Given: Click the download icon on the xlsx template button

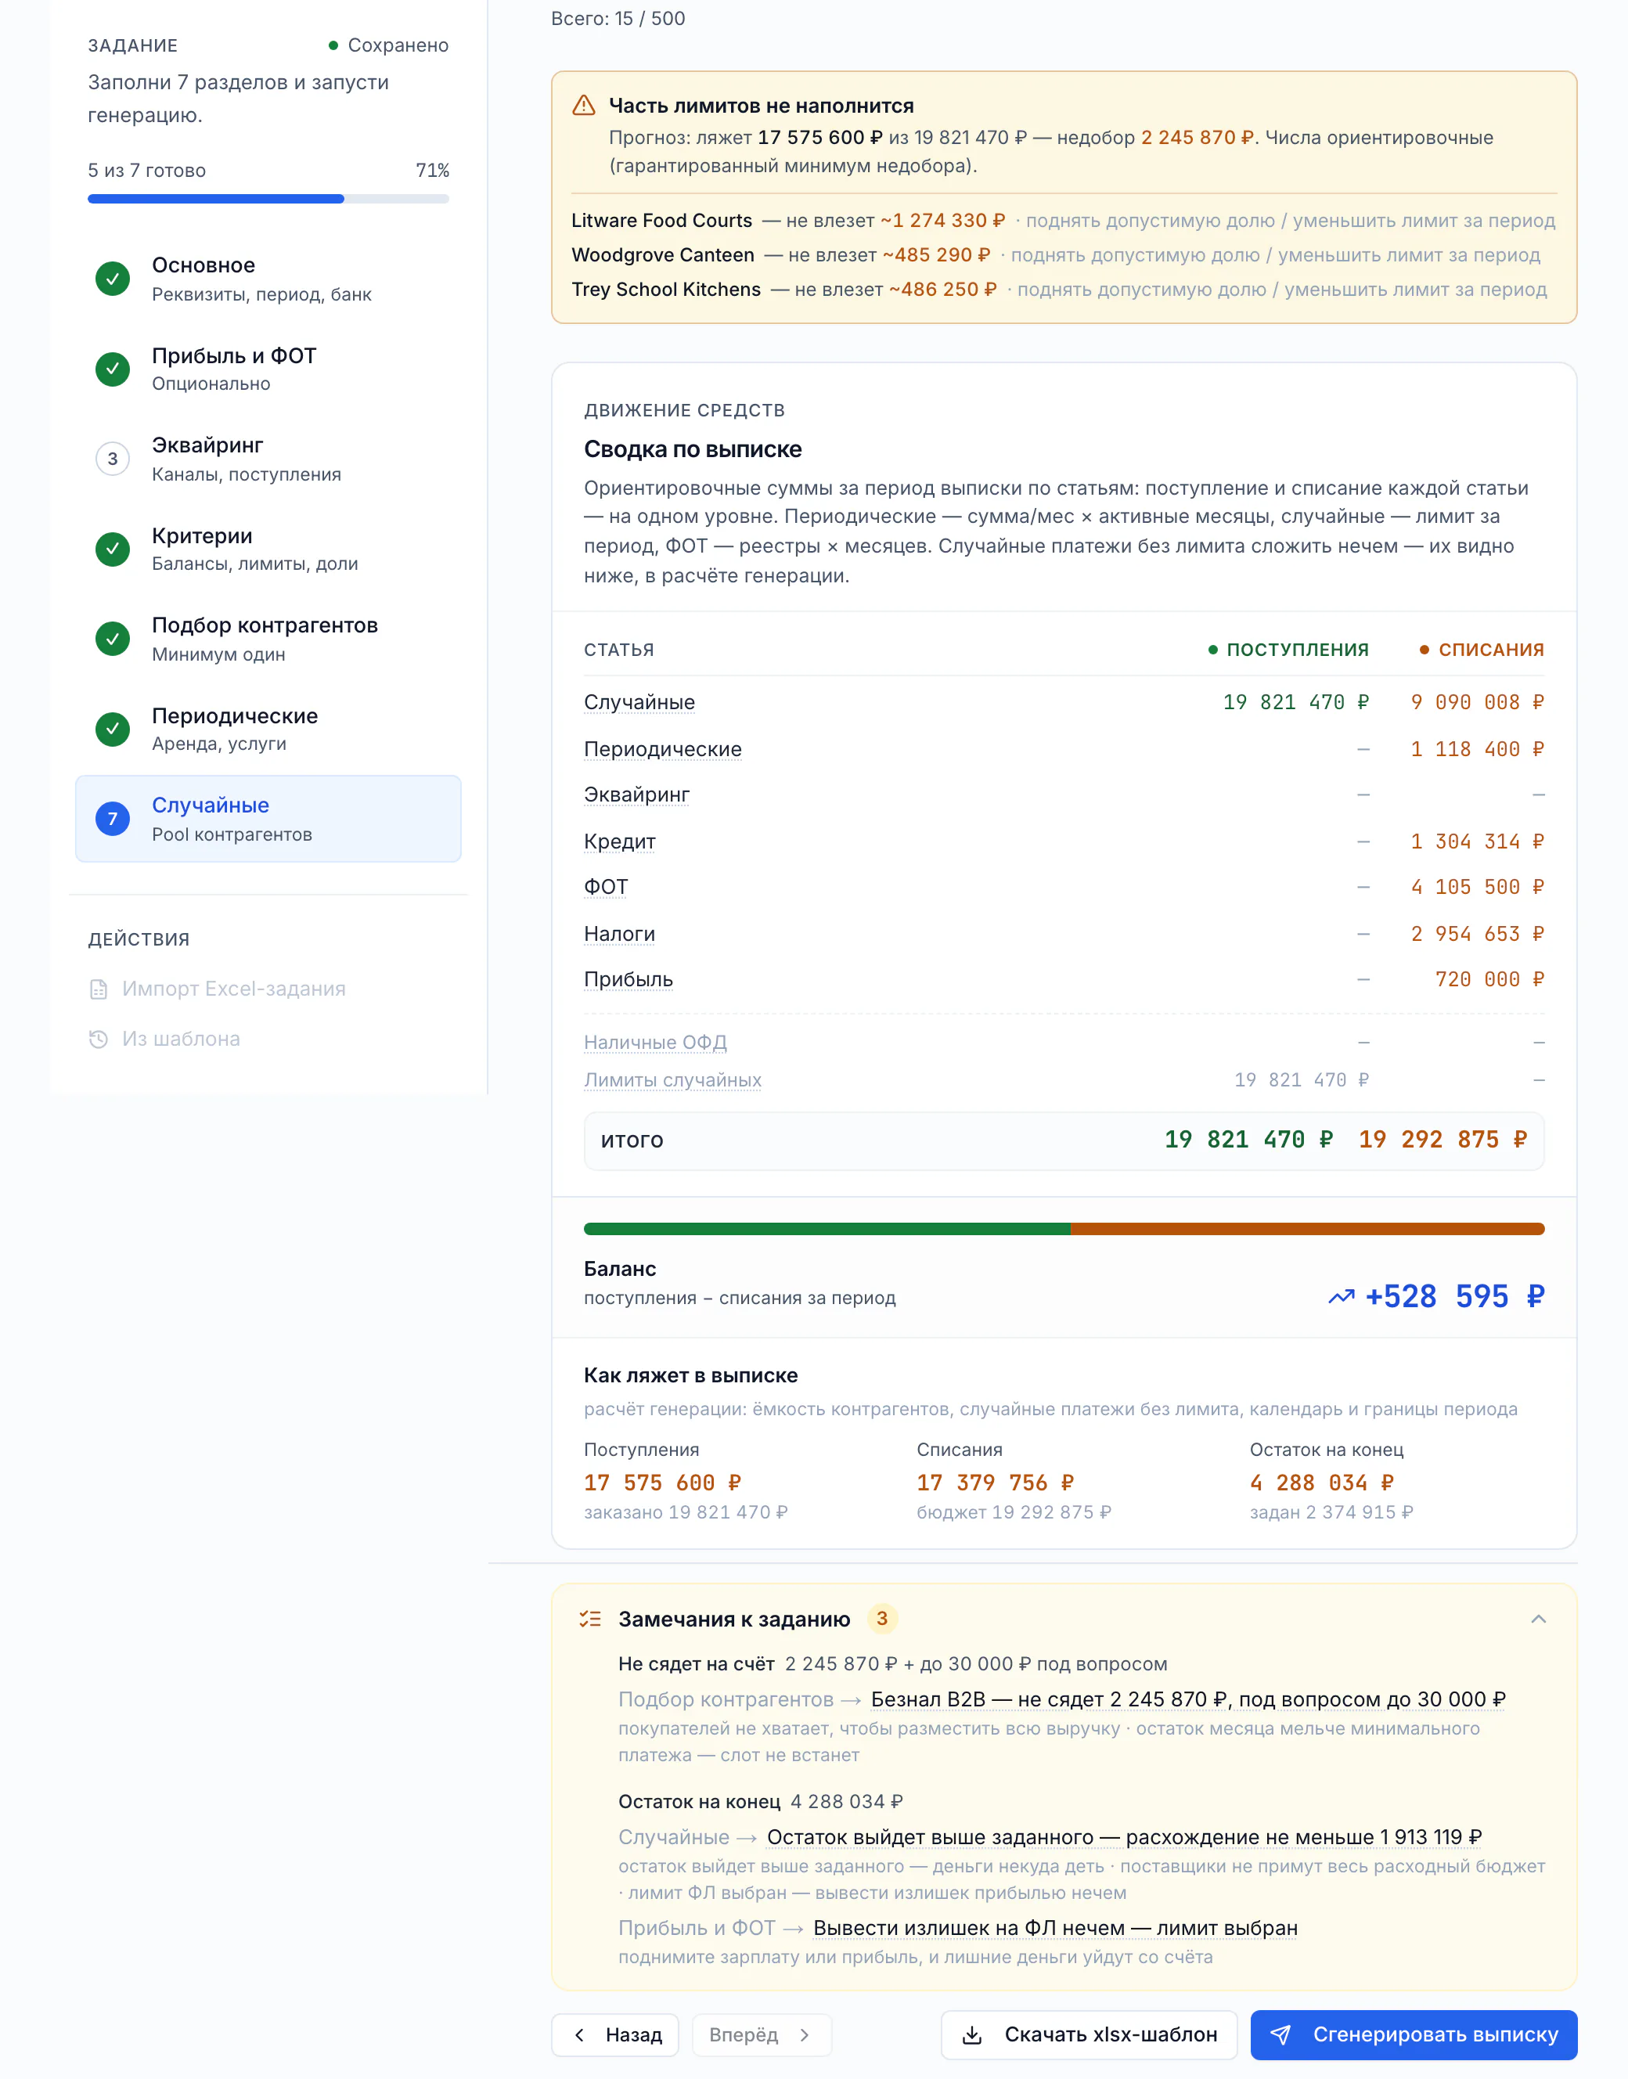Looking at the screenshot, I should 971,2035.
